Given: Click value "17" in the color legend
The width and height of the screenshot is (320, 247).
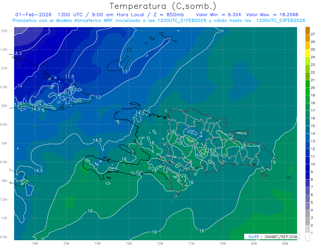Looking at the screenshot, I should point(313,111).
